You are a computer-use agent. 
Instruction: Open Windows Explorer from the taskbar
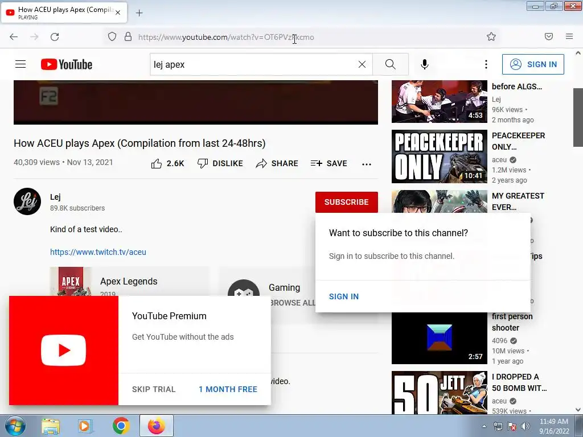[x=51, y=426]
